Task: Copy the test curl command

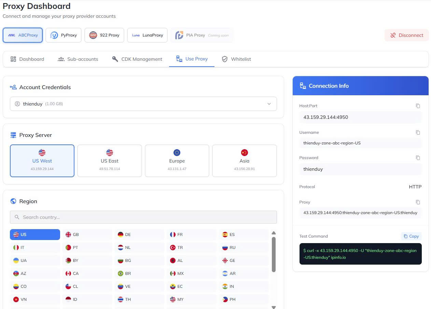Action: [x=411, y=236]
